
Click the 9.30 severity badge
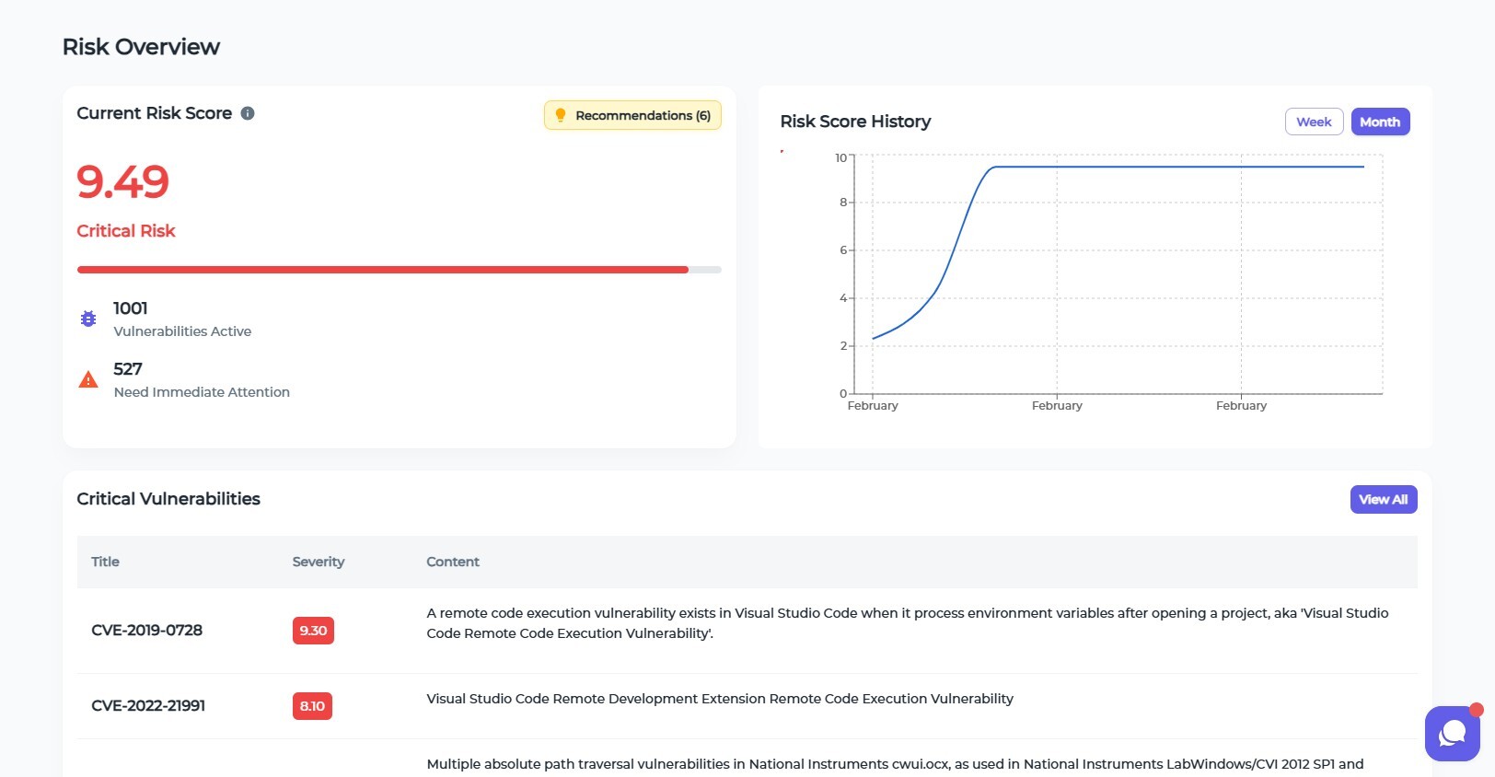[x=313, y=631]
